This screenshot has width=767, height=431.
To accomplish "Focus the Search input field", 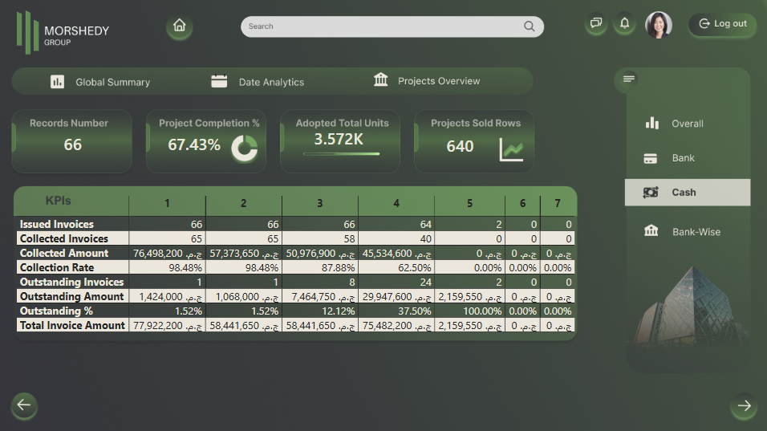I will [392, 26].
